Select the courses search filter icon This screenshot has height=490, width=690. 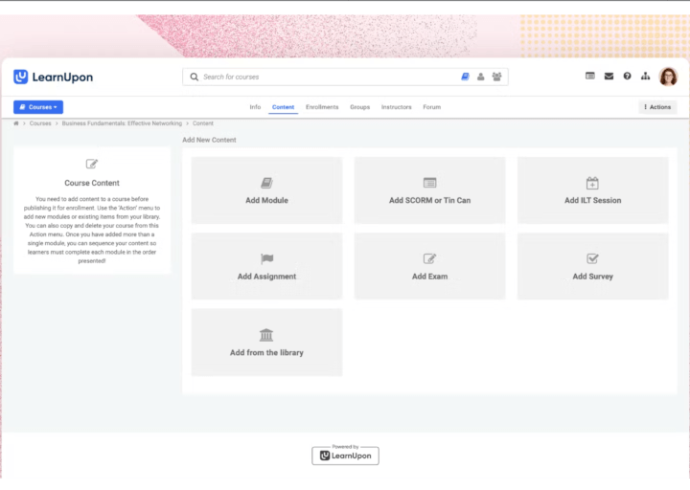point(465,77)
